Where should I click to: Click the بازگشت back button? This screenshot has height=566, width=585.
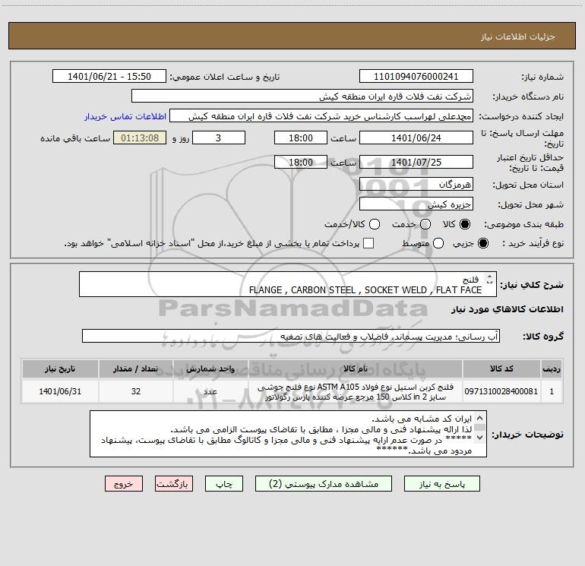click(x=174, y=483)
